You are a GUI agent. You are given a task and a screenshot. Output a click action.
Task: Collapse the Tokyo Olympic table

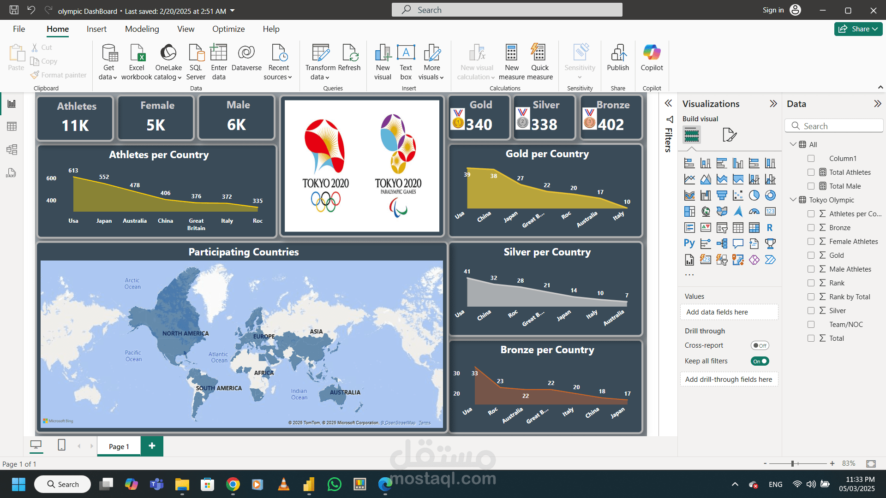click(x=793, y=200)
